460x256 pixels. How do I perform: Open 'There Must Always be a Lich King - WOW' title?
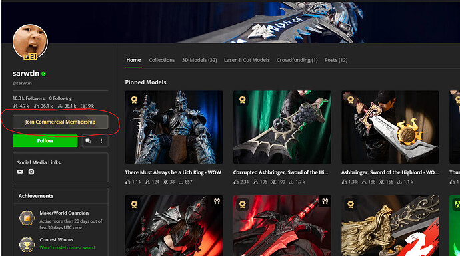point(173,172)
